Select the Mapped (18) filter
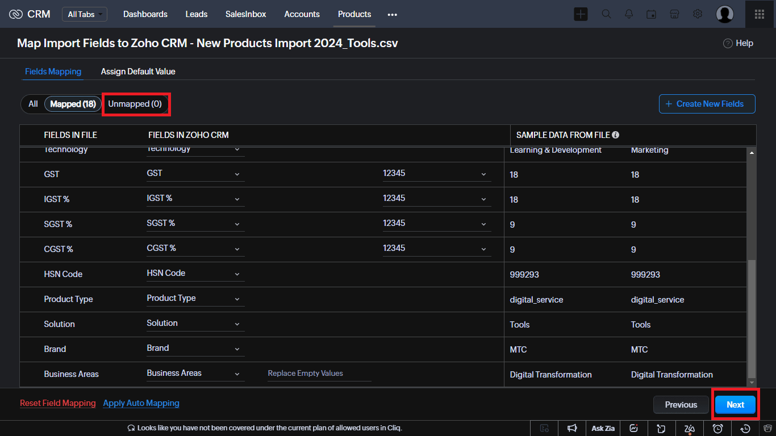The height and width of the screenshot is (436, 776). 73,104
